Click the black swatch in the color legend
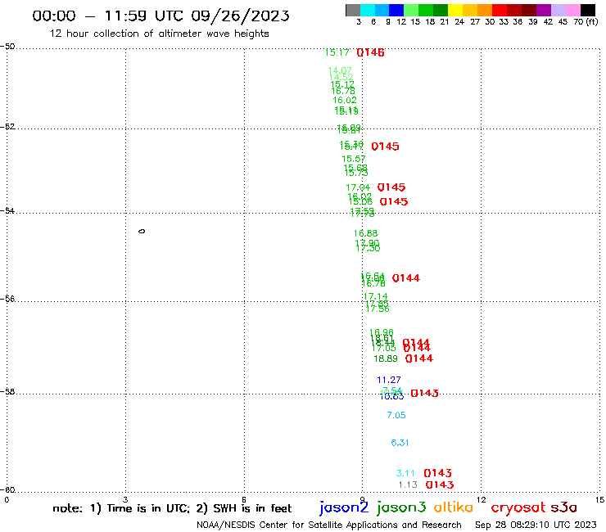 [x=588, y=10]
